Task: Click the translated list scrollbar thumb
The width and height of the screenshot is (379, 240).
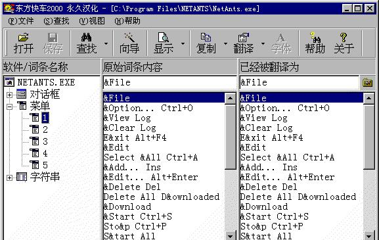Action: 369,137
